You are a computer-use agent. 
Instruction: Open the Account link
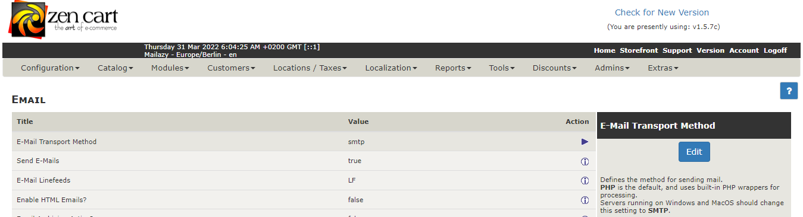point(744,51)
